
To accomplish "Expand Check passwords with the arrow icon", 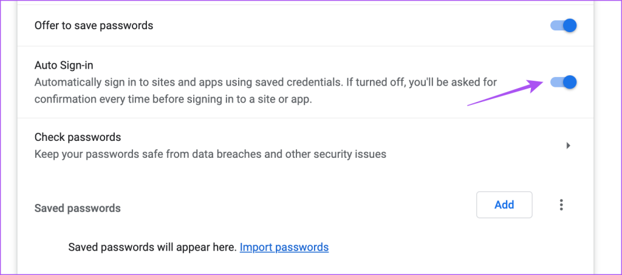I will [x=568, y=146].
